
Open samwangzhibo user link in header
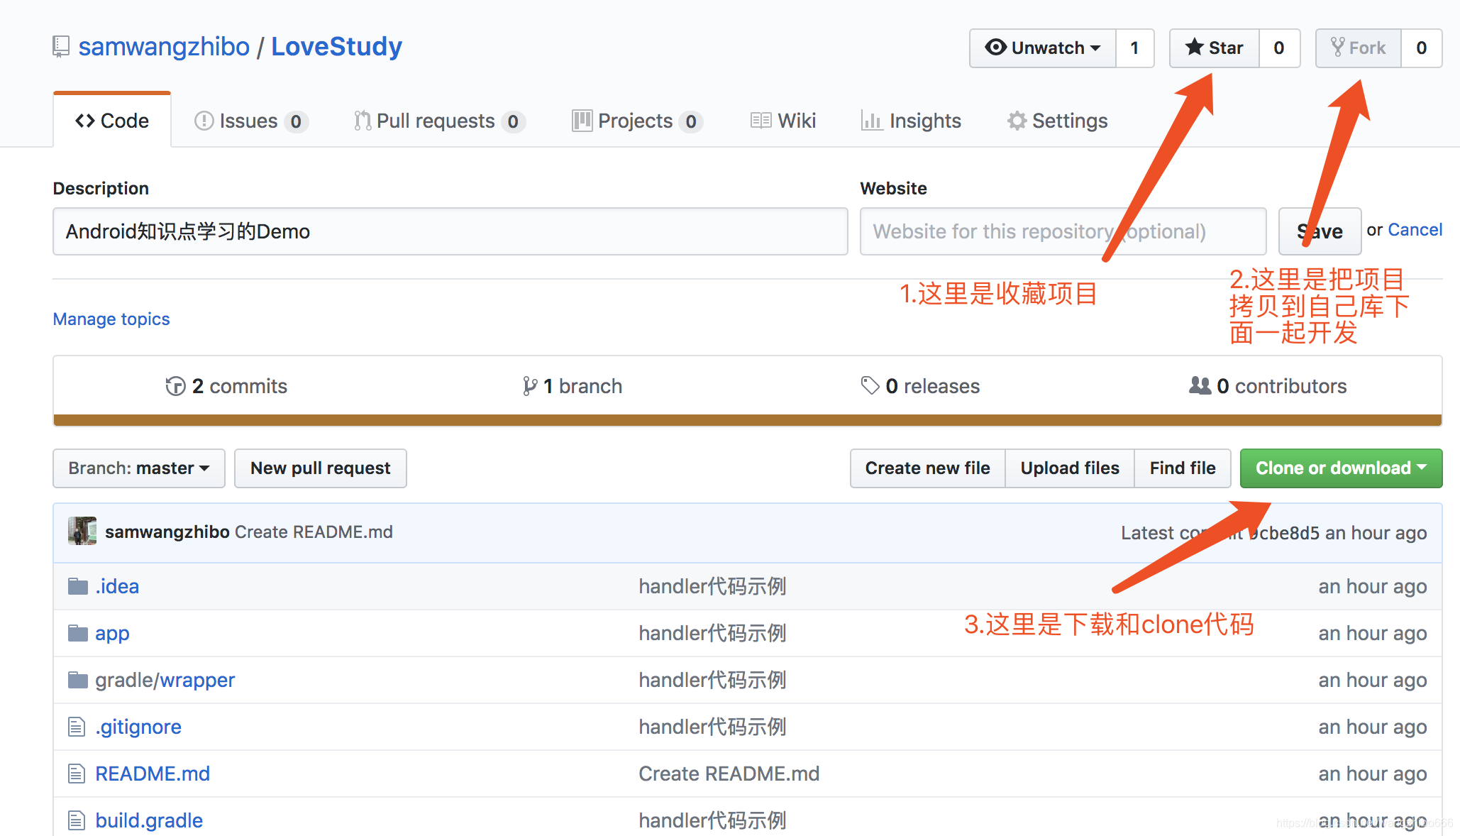[164, 47]
